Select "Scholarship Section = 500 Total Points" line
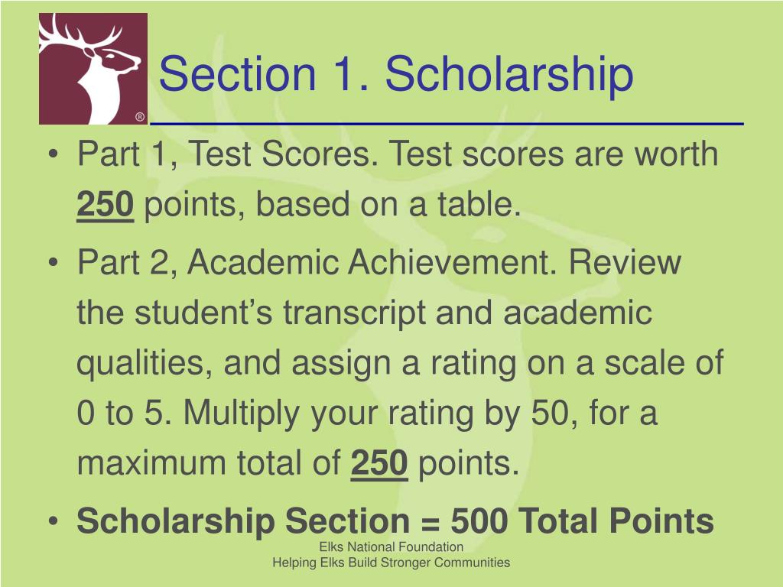The width and height of the screenshot is (783, 587). (x=395, y=521)
